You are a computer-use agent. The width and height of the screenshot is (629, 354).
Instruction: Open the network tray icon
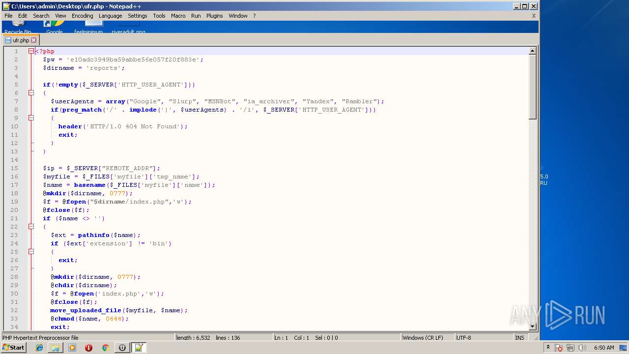coord(571,348)
